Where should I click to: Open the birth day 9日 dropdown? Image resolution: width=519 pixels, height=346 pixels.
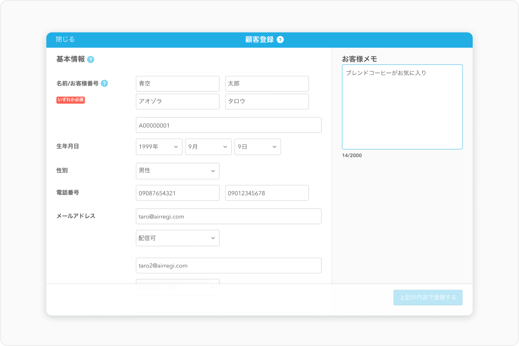(257, 147)
